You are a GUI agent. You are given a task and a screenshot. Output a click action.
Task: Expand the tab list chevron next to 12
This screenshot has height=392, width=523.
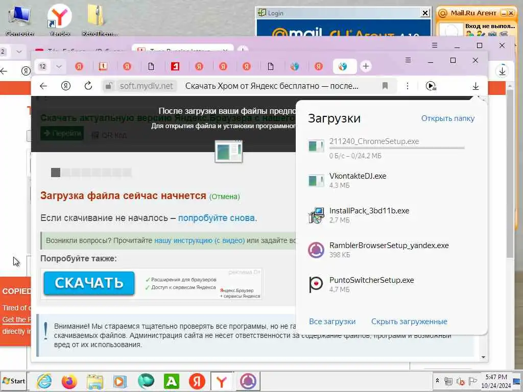tap(59, 66)
